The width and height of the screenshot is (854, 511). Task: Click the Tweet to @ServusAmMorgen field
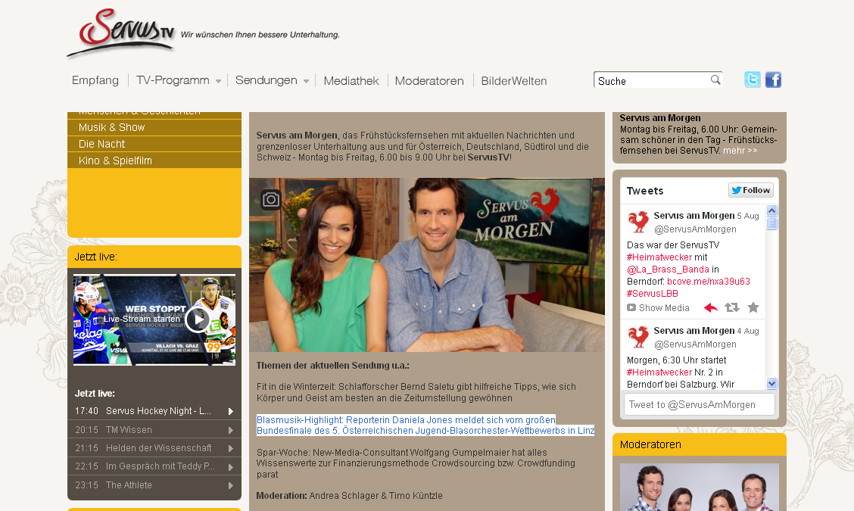click(699, 405)
